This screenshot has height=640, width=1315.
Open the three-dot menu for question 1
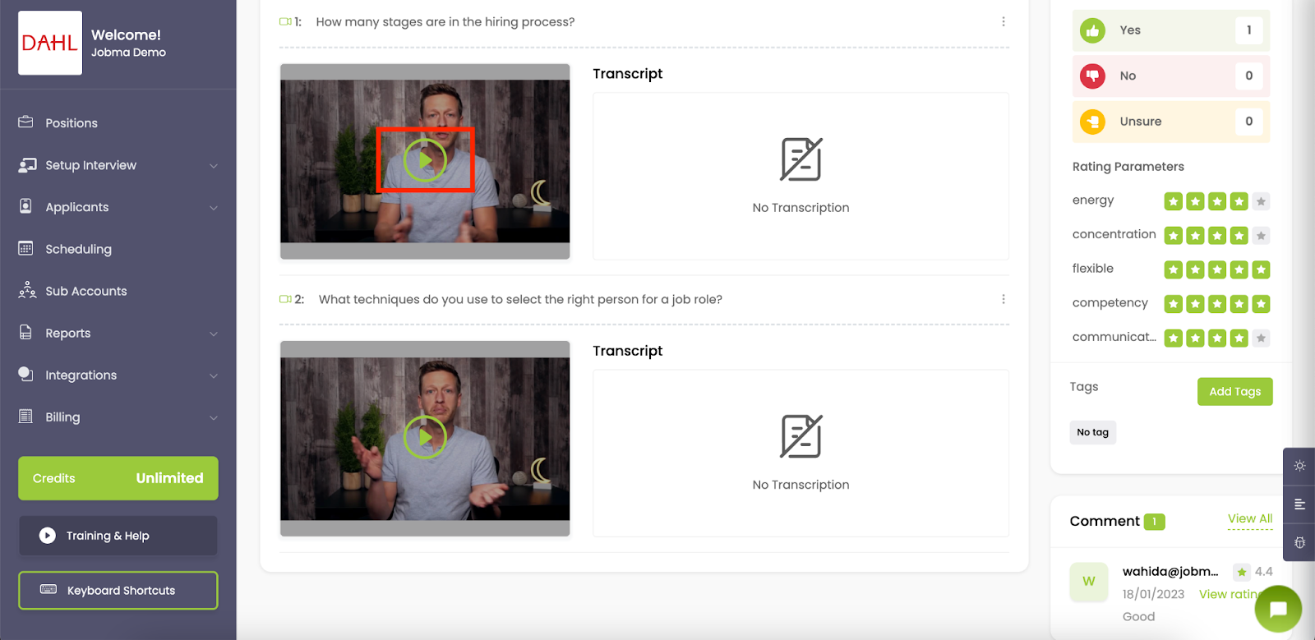coord(1004,21)
